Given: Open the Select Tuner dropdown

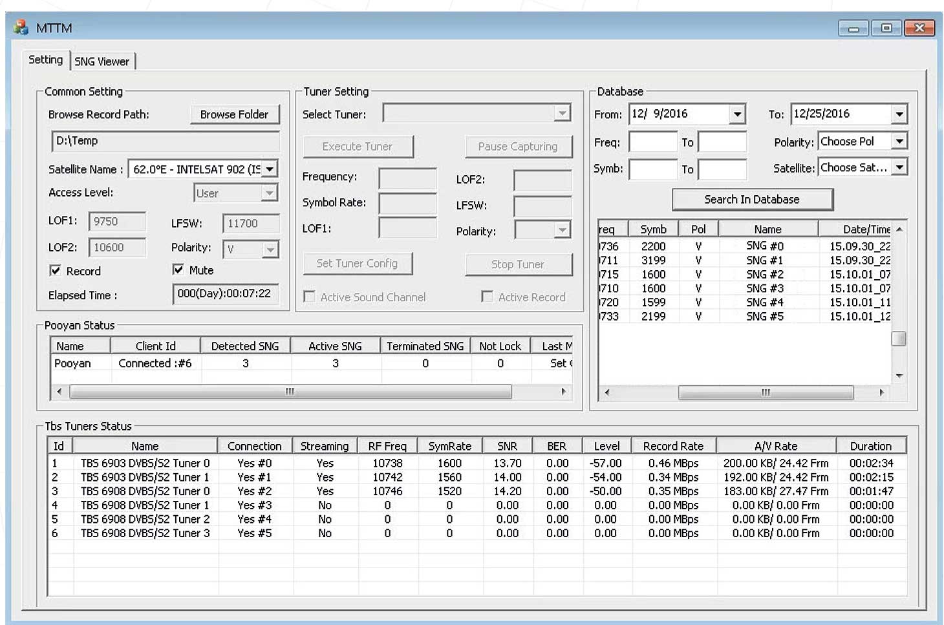Looking at the screenshot, I should tap(563, 113).
